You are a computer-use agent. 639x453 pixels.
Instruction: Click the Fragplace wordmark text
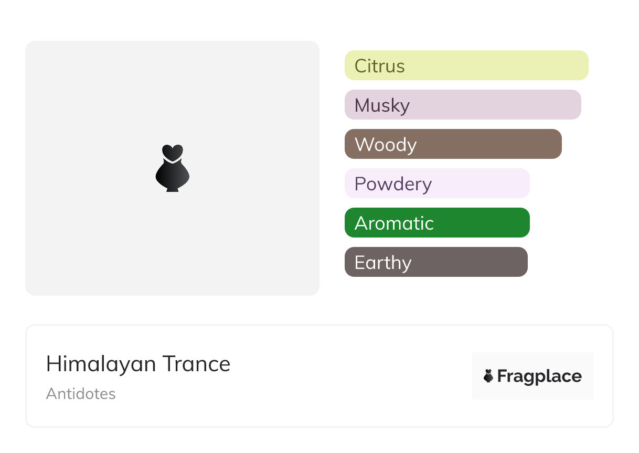pos(539,376)
